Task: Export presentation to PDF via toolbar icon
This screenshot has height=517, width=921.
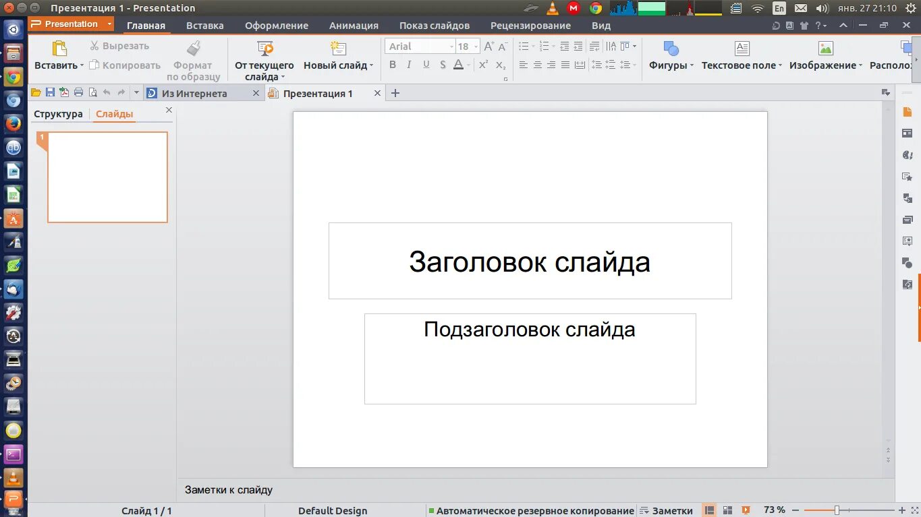Action: (63, 92)
